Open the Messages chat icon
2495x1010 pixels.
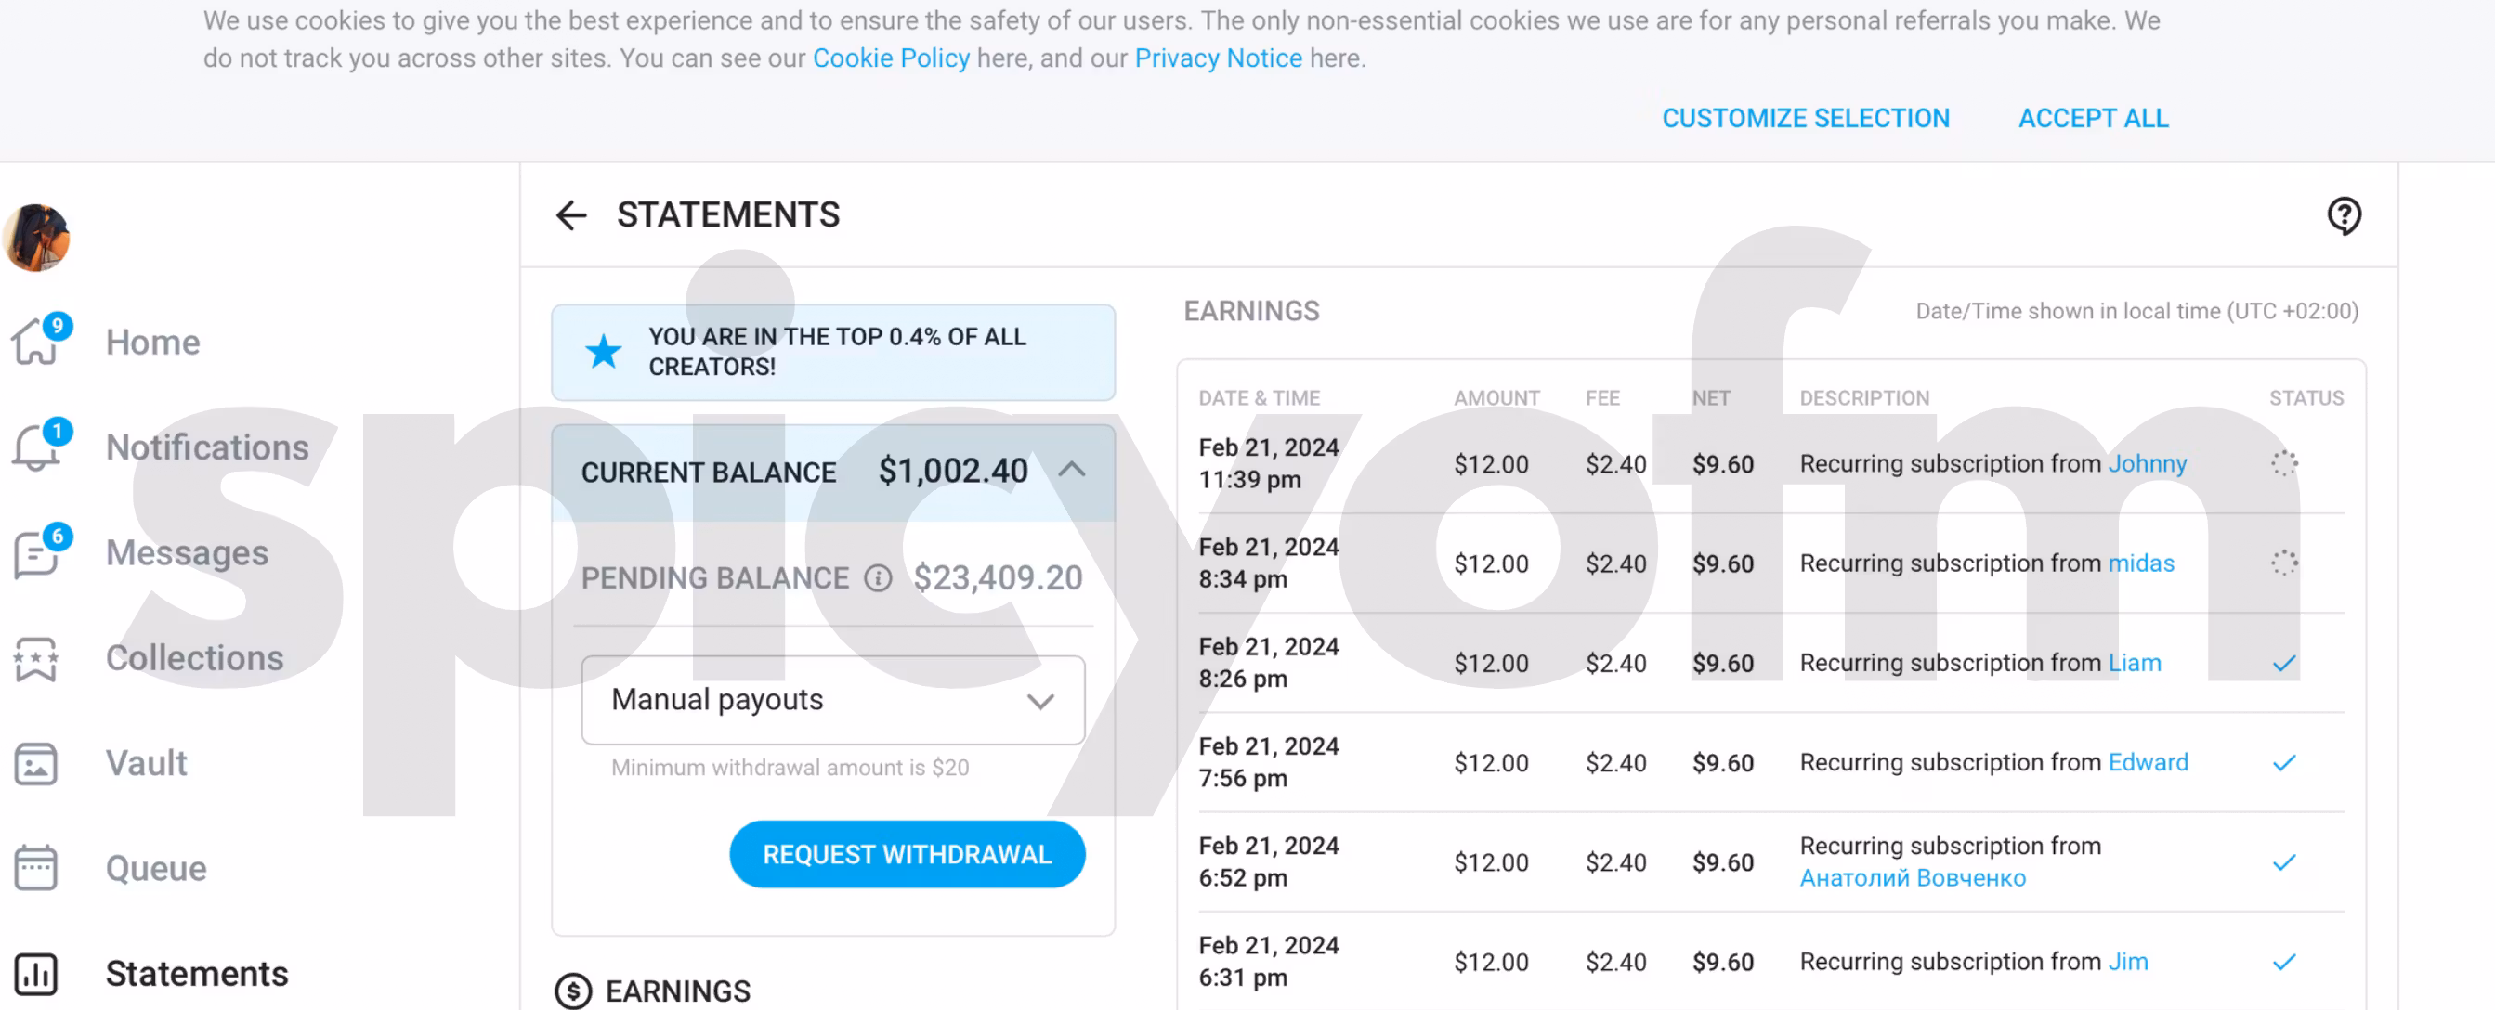36,552
